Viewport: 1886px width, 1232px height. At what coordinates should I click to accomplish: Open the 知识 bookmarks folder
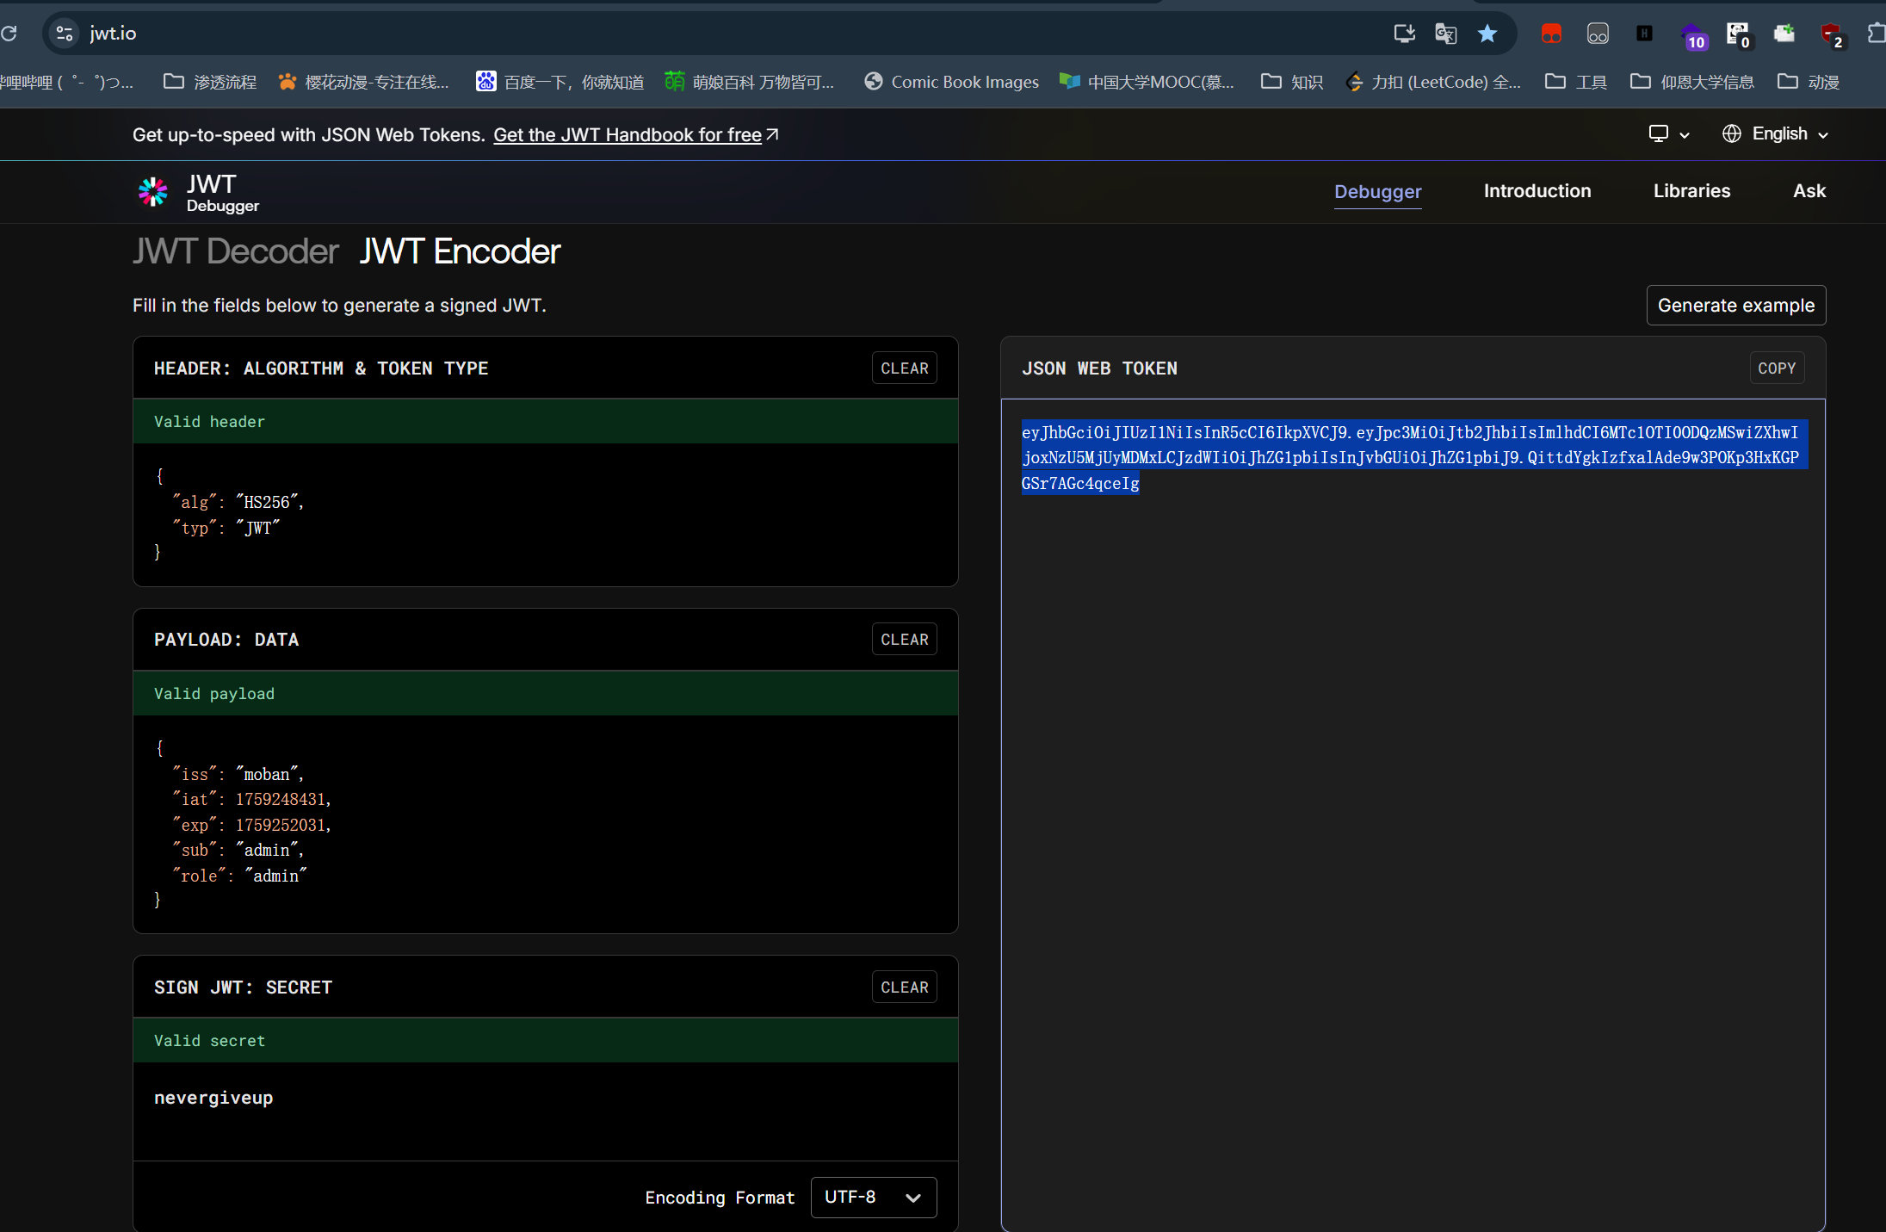tap(1291, 82)
